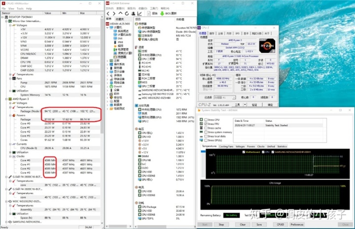Collapse the AMD Ryzen 3 node in HWMonitor

coord(6,99)
